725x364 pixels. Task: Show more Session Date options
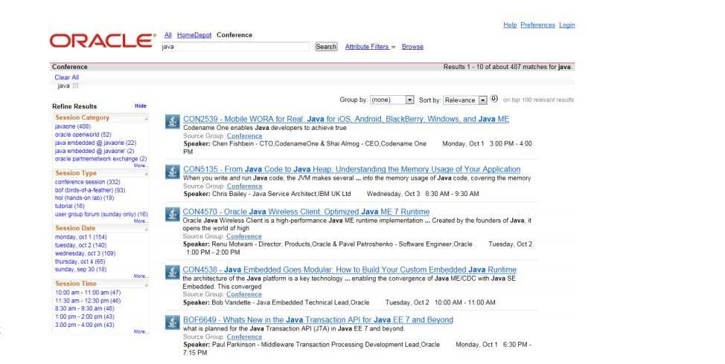[x=140, y=276]
